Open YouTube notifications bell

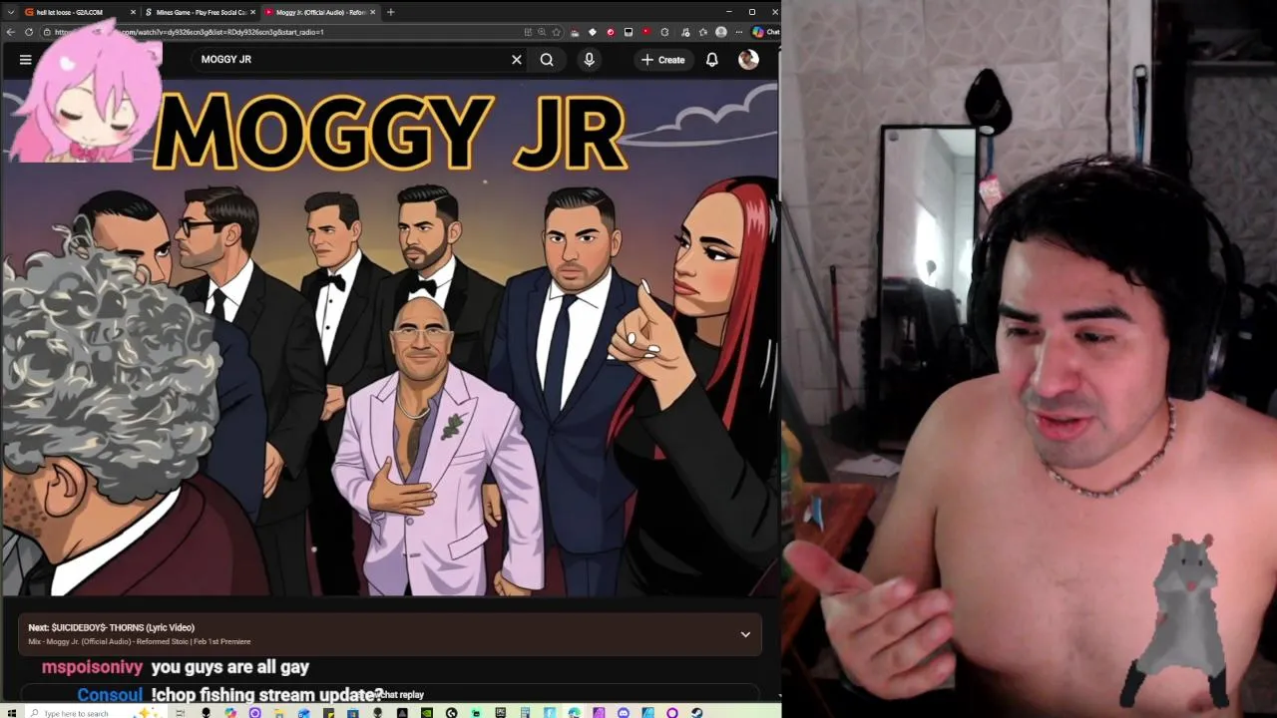(x=712, y=60)
